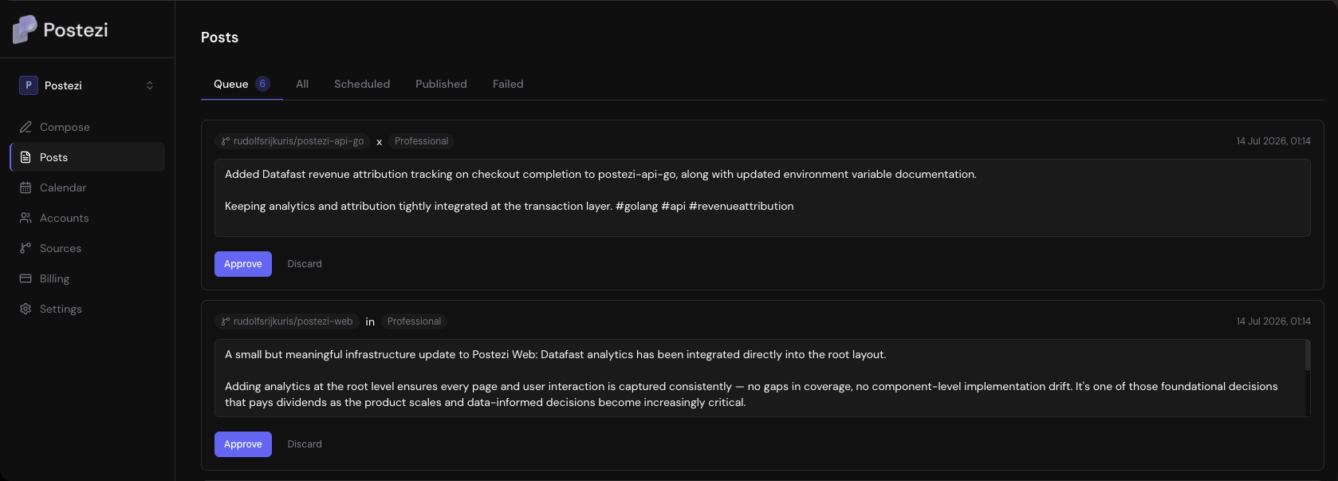Image resolution: width=1338 pixels, height=481 pixels.
Task: Open the Compose page
Action: (x=87, y=127)
